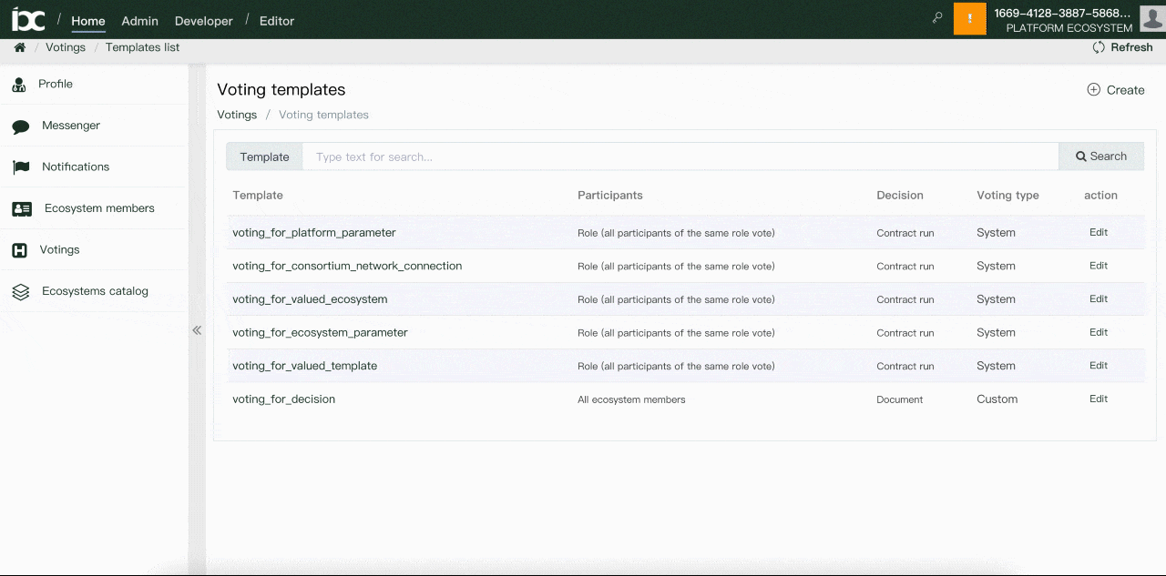Screen dimensions: 1166x576
Task: Click the Messenger speech bubble icon
Action: 20,126
